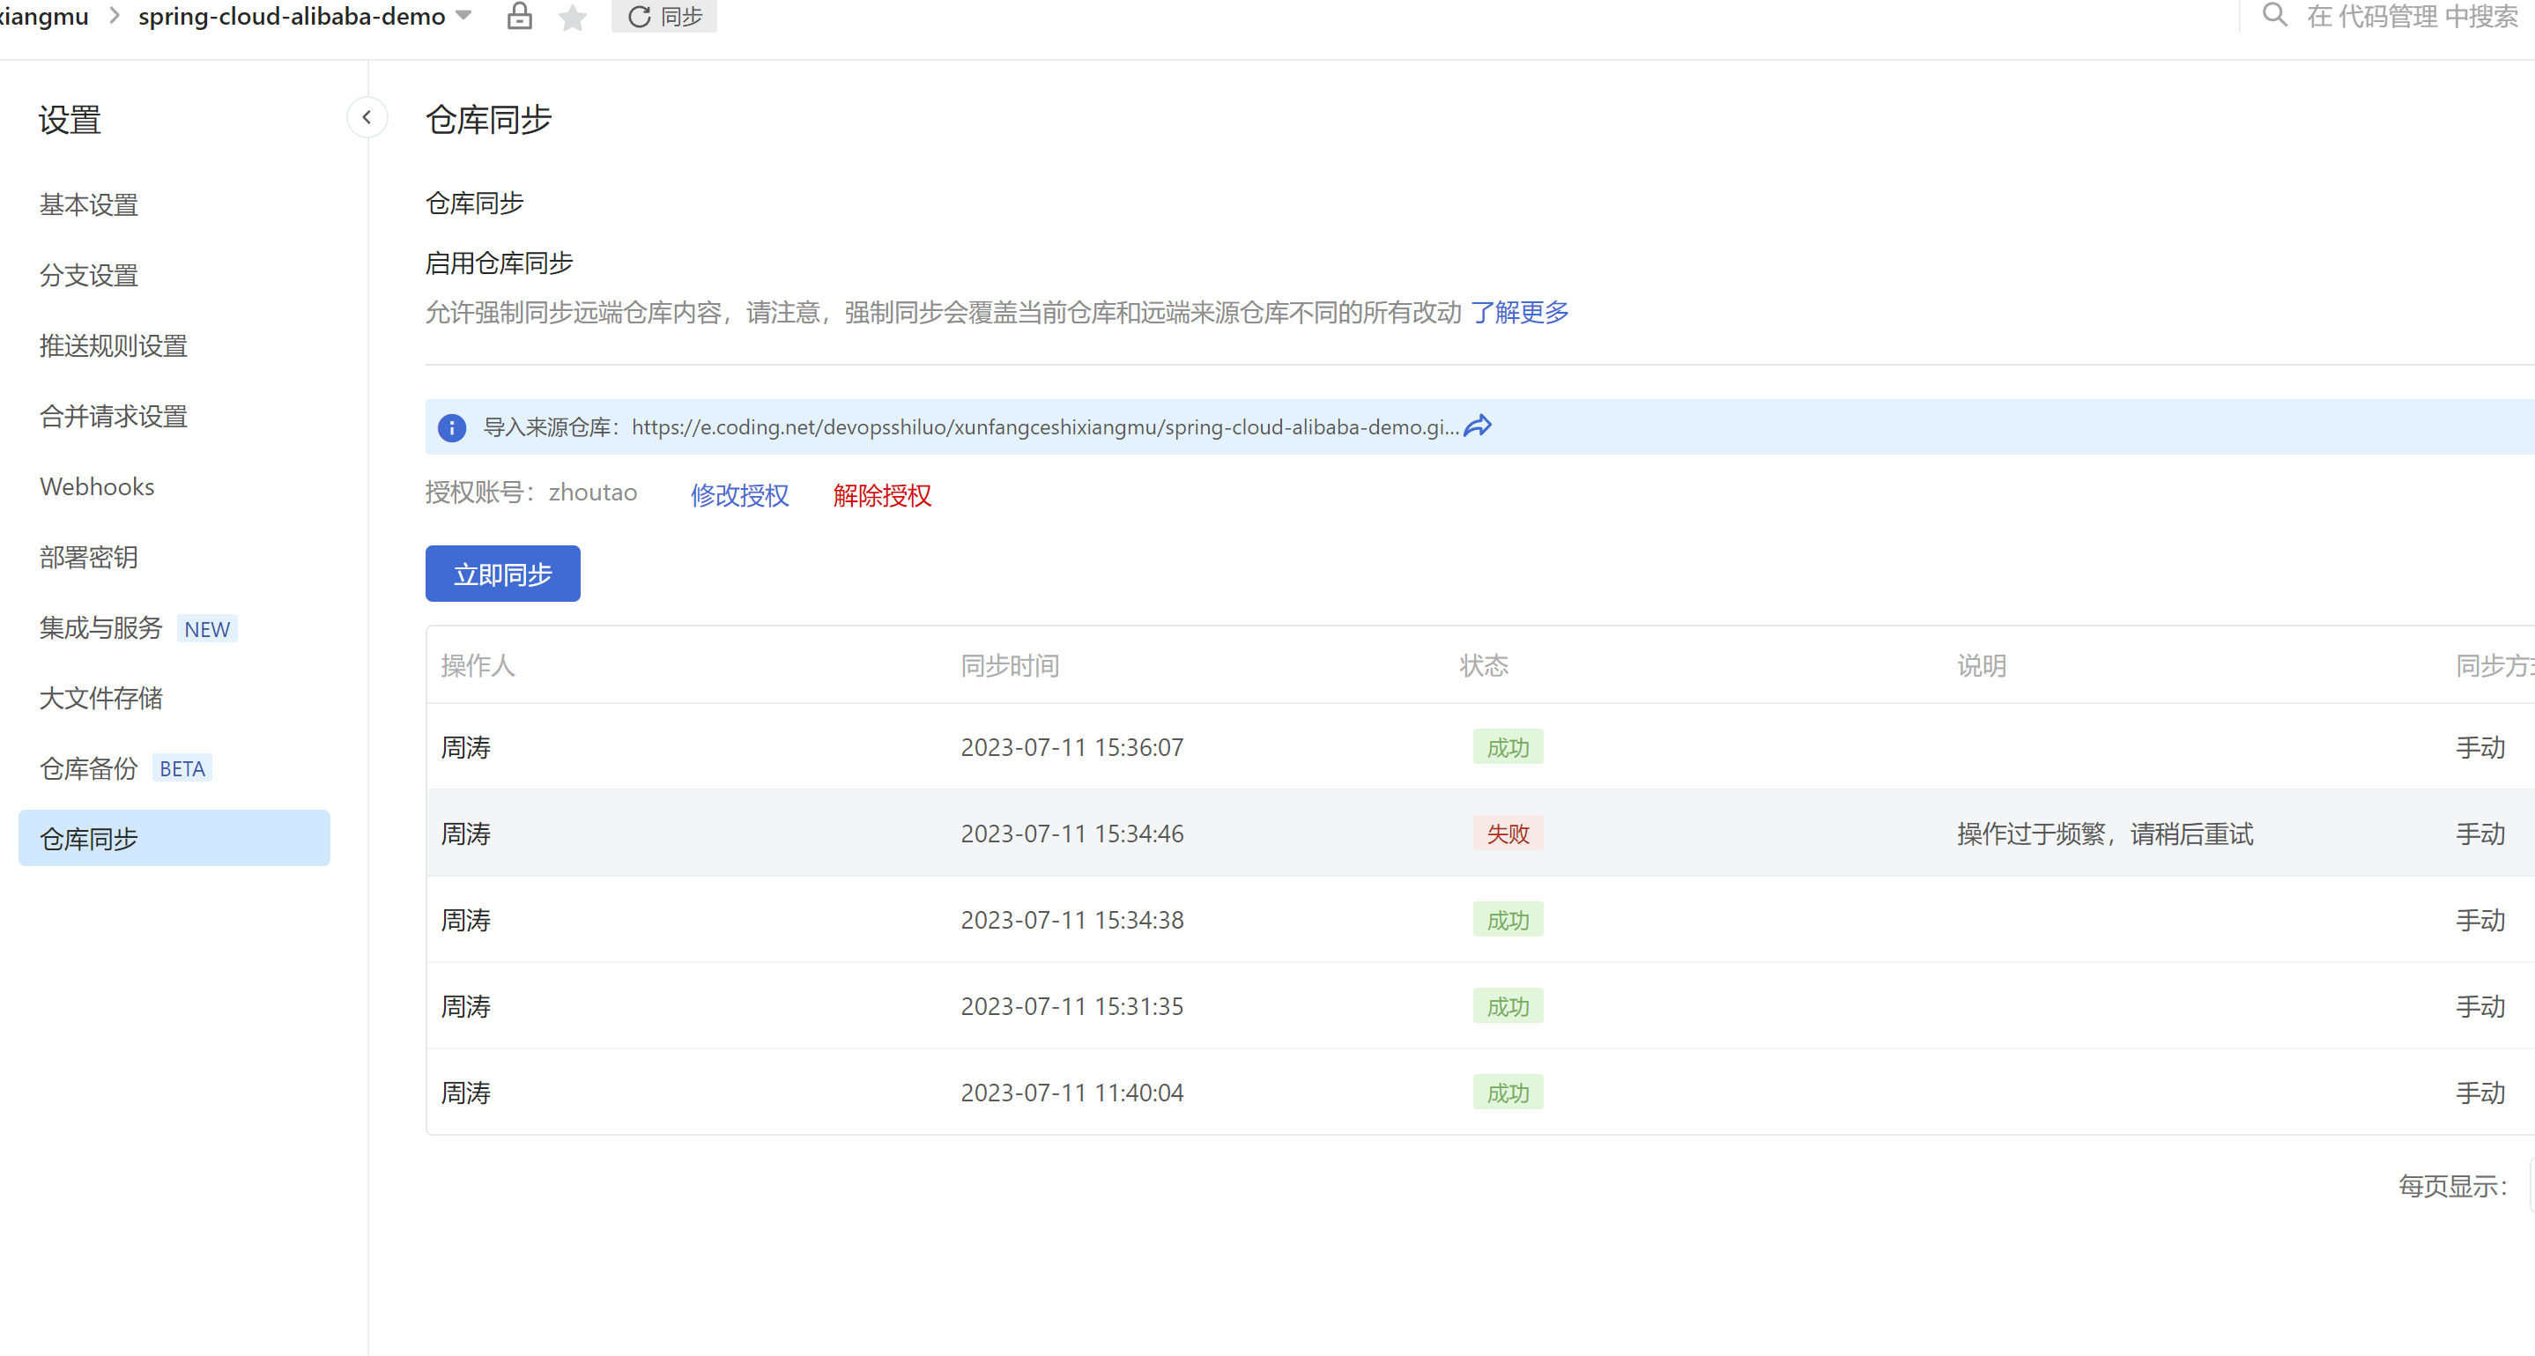Select the 仓库同步 sidebar item
Image resolution: width=2535 pixels, height=1356 pixels.
[174, 839]
